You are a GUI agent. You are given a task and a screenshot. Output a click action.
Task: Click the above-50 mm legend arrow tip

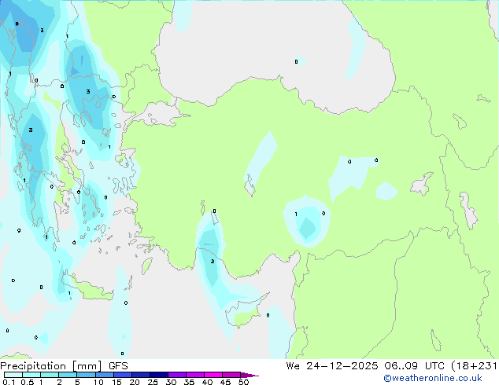pyautogui.click(x=249, y=375)
